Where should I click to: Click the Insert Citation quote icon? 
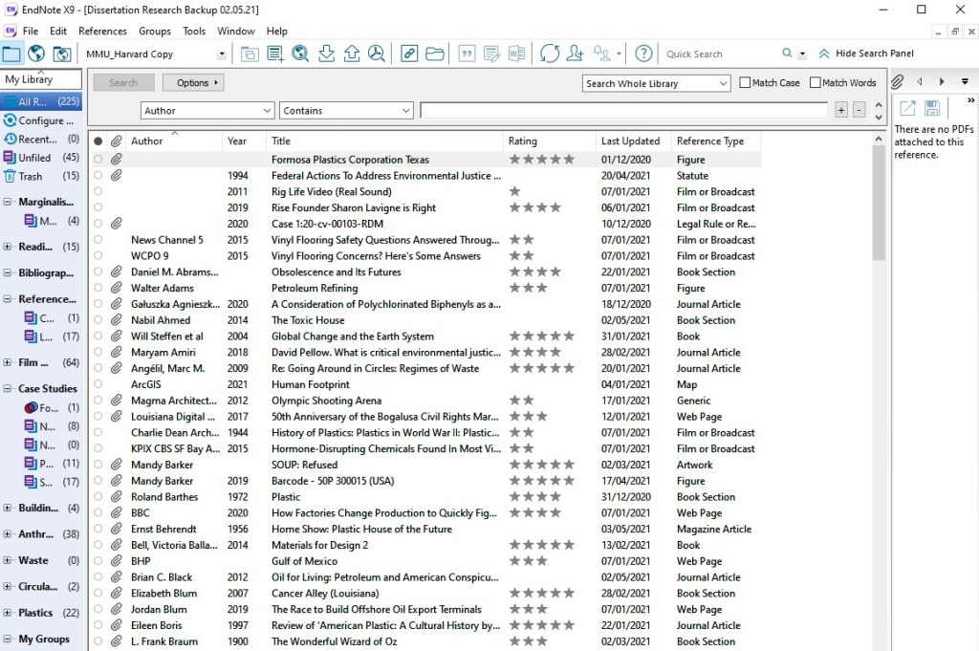[x=467, y=54]
